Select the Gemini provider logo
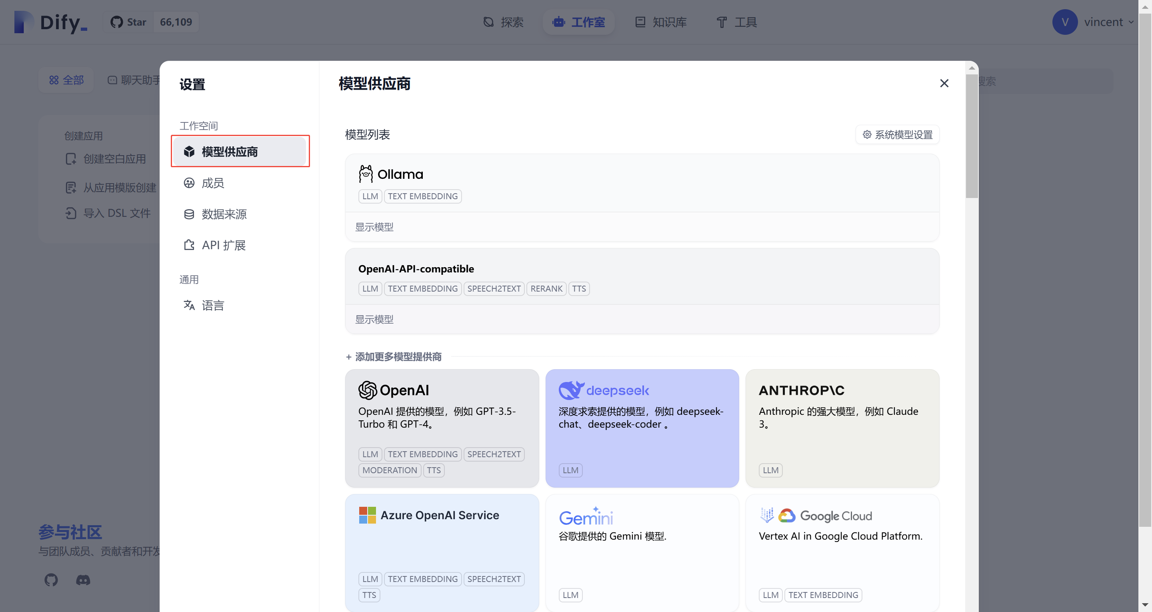 pyautogui.click(x=586, y=516)
